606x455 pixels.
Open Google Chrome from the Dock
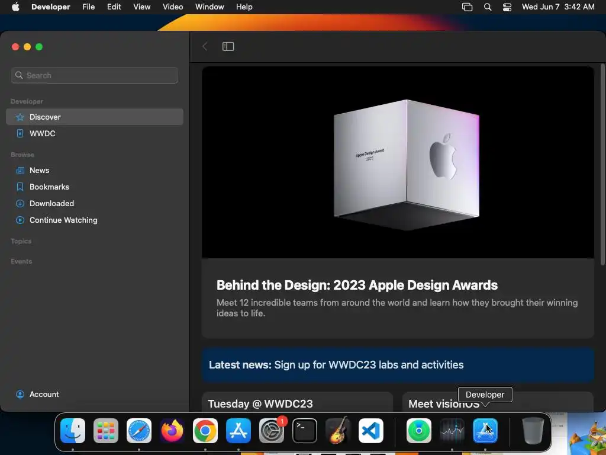click(205, 431)
